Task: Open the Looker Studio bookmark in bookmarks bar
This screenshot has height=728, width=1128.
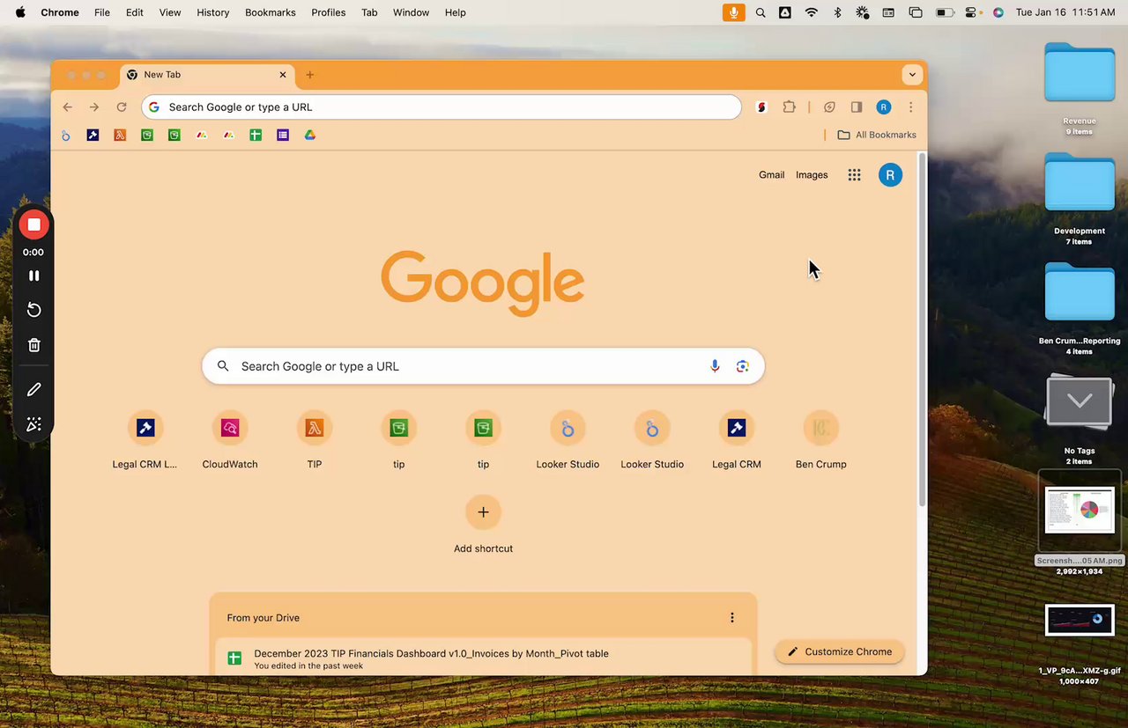Action: click(65, 135)
